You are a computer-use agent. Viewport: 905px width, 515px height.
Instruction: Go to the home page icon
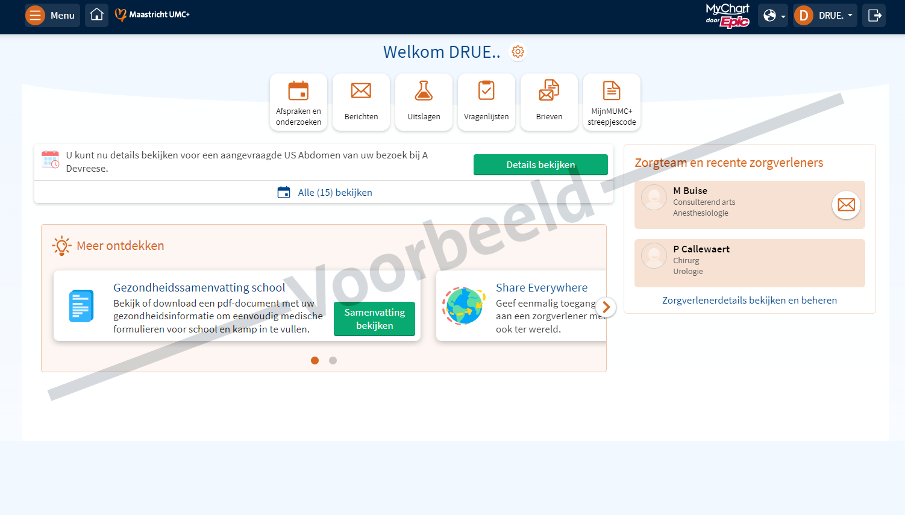click(96, 15)
